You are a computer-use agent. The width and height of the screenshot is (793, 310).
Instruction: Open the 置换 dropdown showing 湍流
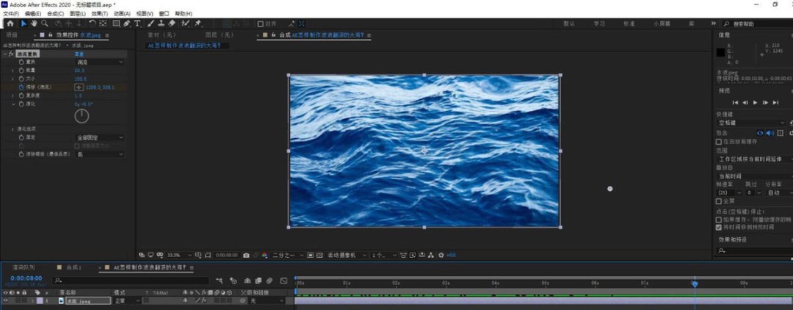click(x=99, y=62)
